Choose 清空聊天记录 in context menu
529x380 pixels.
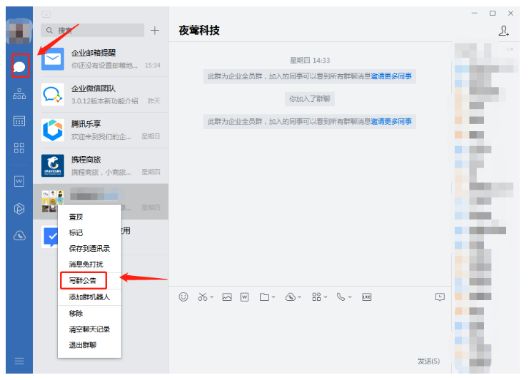pyautogui.click(x=89, y=329)
